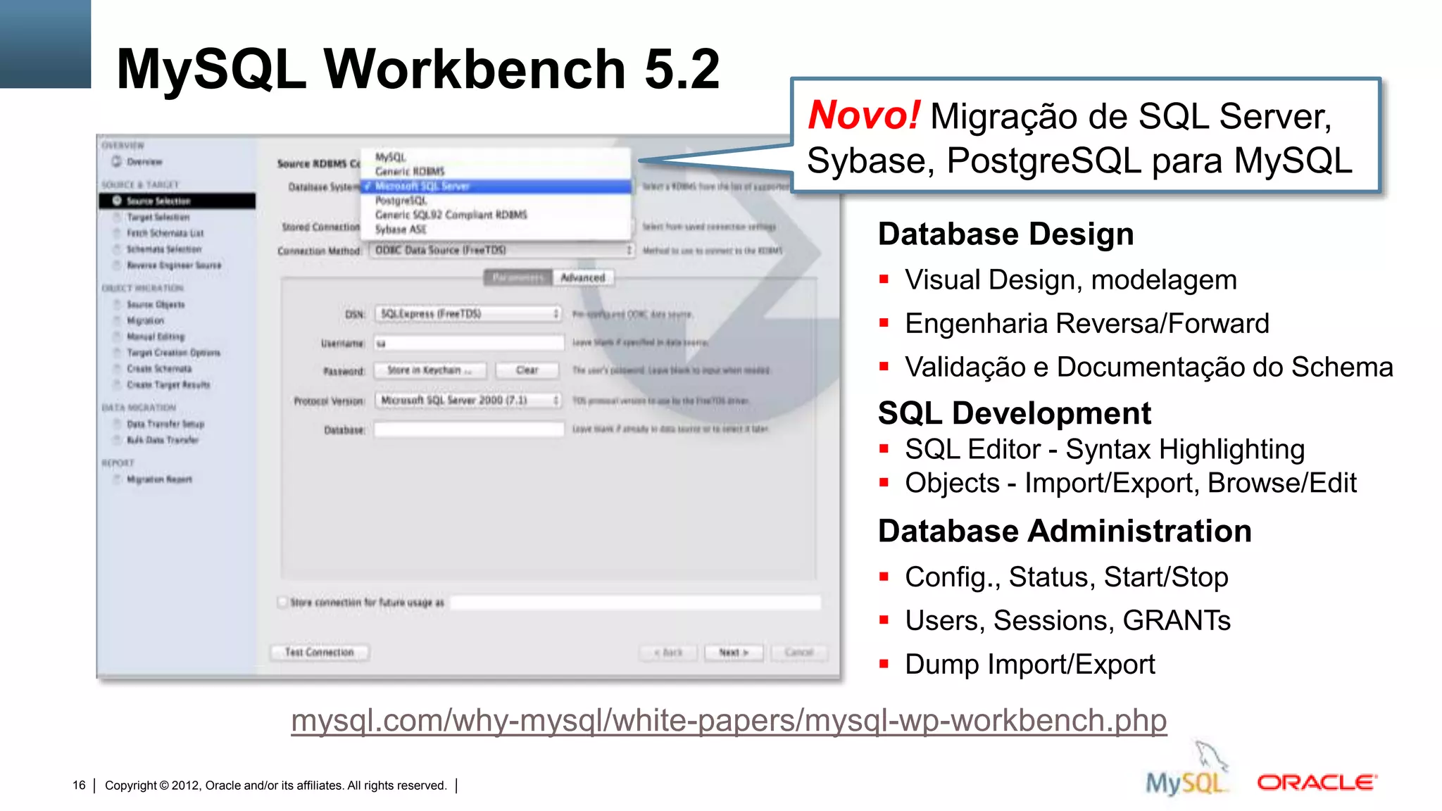
Task: Open the Connection Method dropdown
Action: [x=503, y=251]
